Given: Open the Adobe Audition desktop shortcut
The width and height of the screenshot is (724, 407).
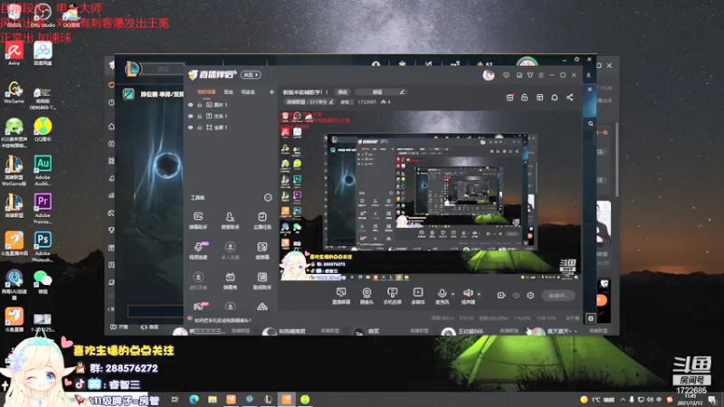Looking at the screenshot, I should click(43, 170).
